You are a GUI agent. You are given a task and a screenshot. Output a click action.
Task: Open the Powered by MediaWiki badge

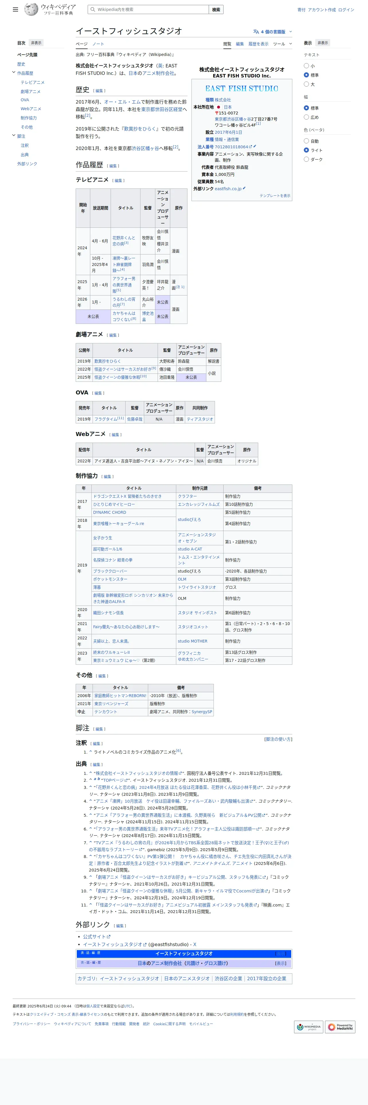click(340, 1026)
